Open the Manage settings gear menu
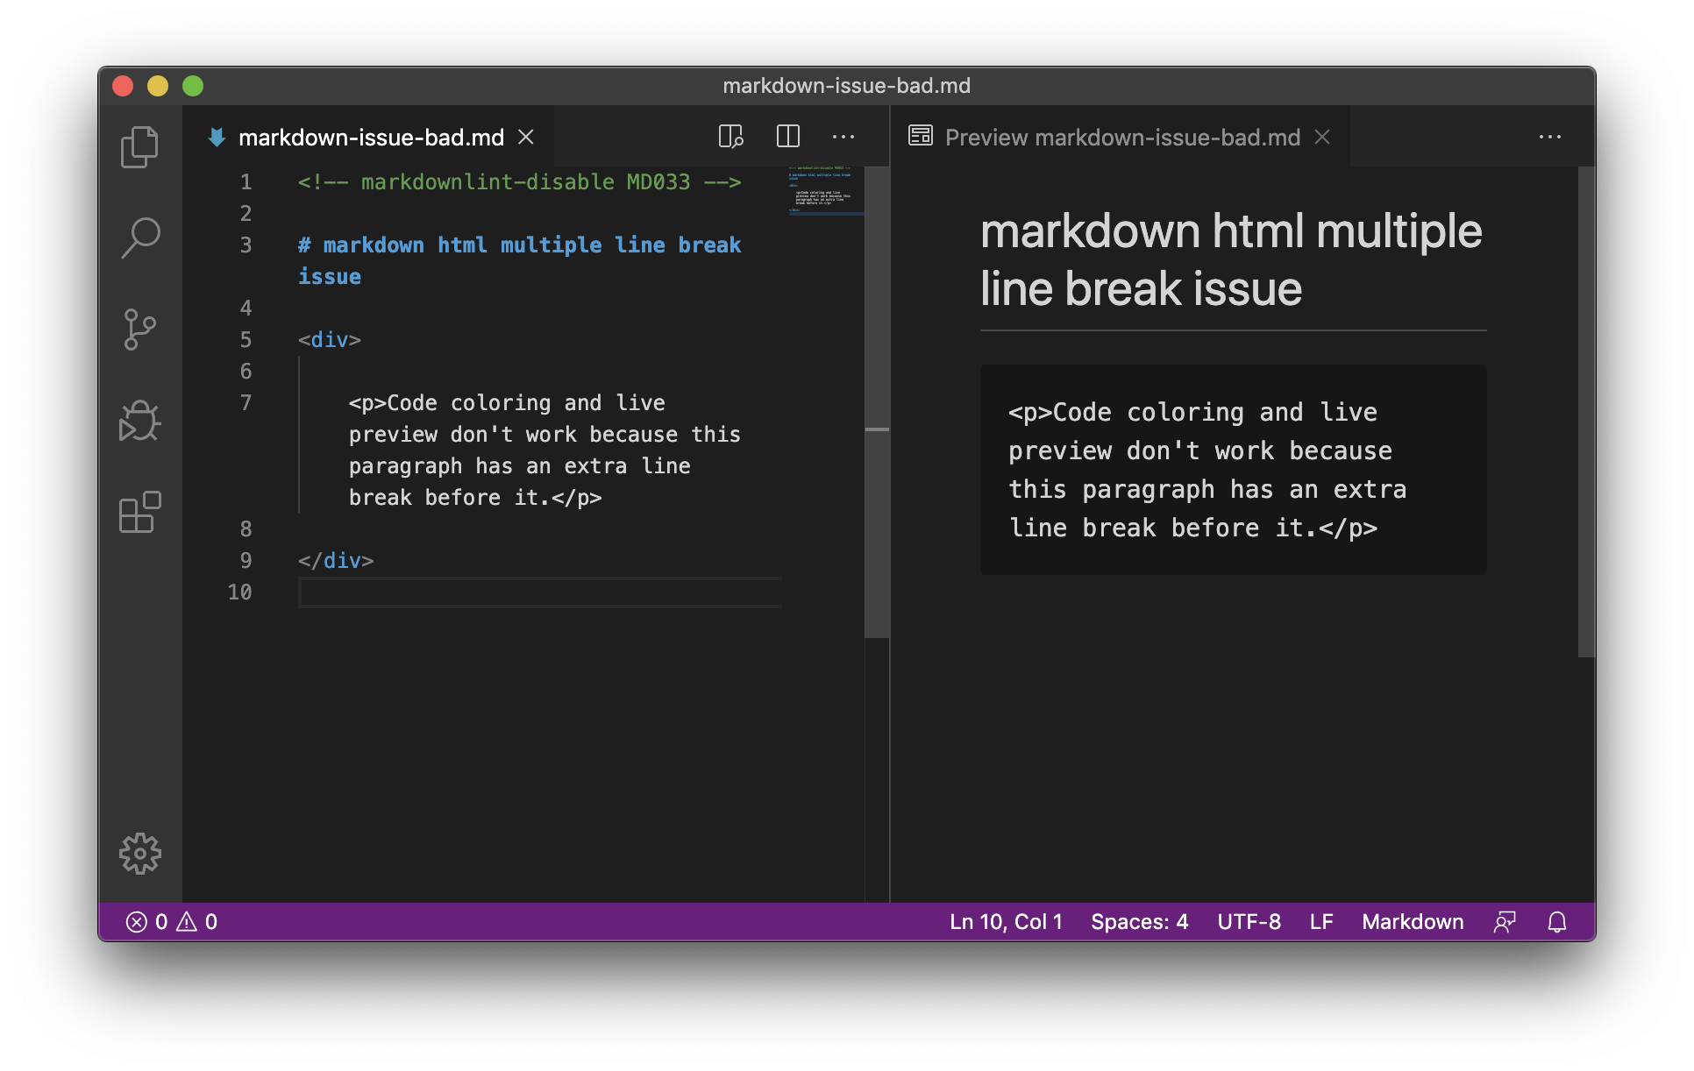This screenshot has width=1694, height=1071. coord(139,853)
